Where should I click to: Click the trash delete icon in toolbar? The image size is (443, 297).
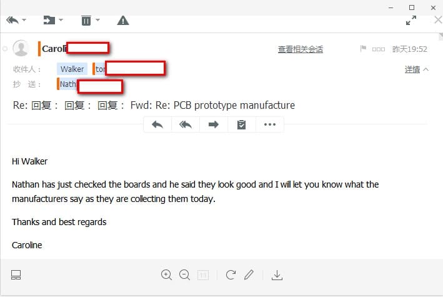tap(86, 21)
